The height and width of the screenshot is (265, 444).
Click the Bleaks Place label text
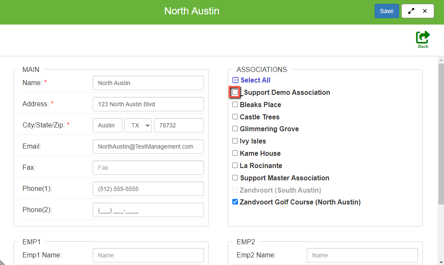260,105
